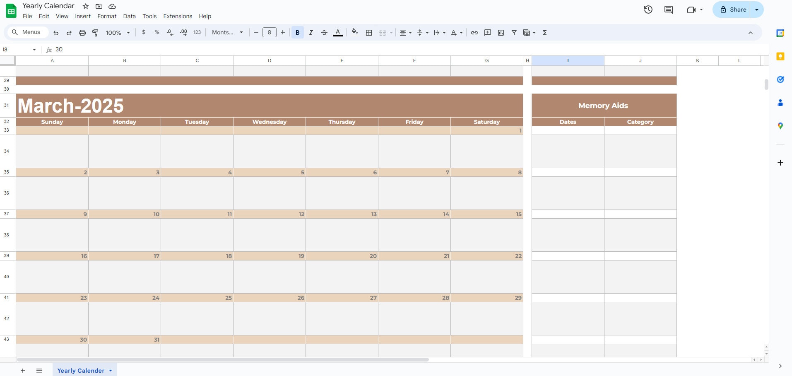Image resolution: width=792 pixels, height=376 pixels.
Task: Open the Google Keep side panel
Action: (780, 56)
